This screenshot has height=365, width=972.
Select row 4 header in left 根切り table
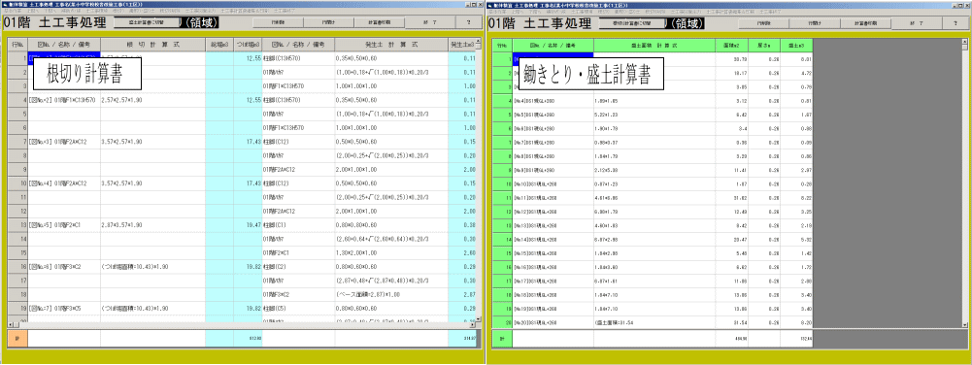click(x=17, y=100)
